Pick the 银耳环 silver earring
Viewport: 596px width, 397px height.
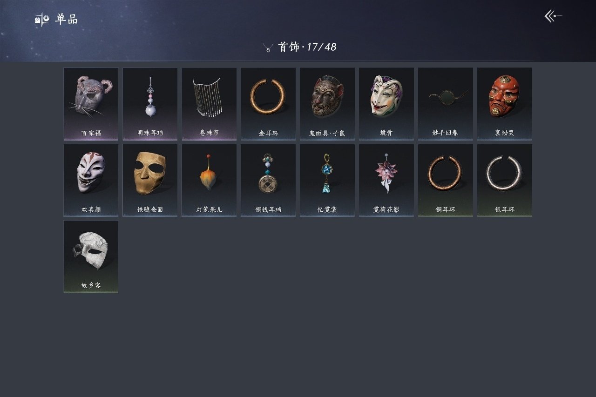click(x=505, y=180)
